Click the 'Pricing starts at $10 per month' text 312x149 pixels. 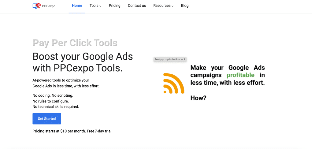(59, 131)
